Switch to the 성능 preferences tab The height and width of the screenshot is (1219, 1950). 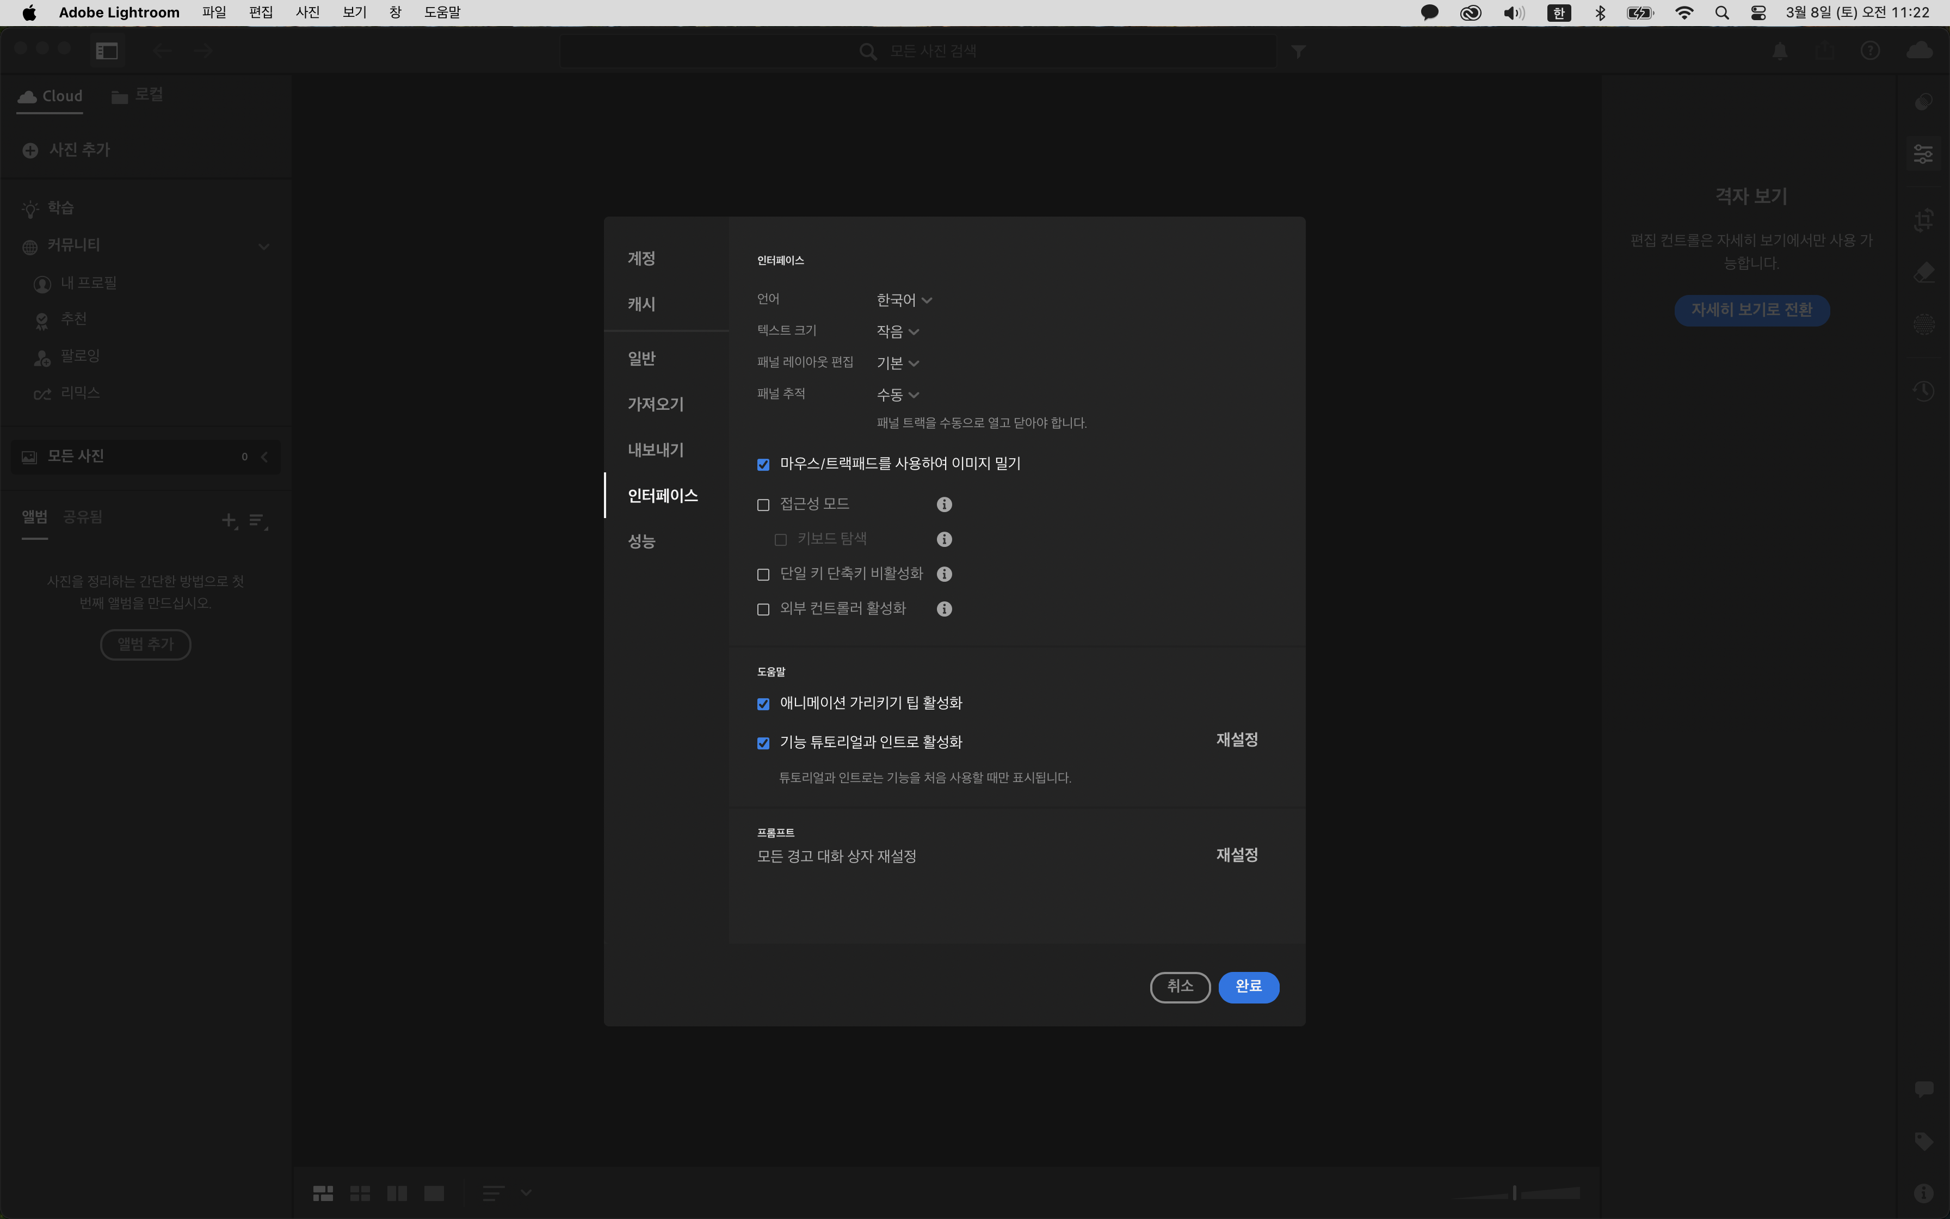point(641,541)
